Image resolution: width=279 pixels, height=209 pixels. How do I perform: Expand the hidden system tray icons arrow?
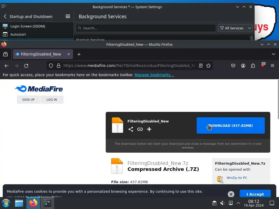coord(238,203)
